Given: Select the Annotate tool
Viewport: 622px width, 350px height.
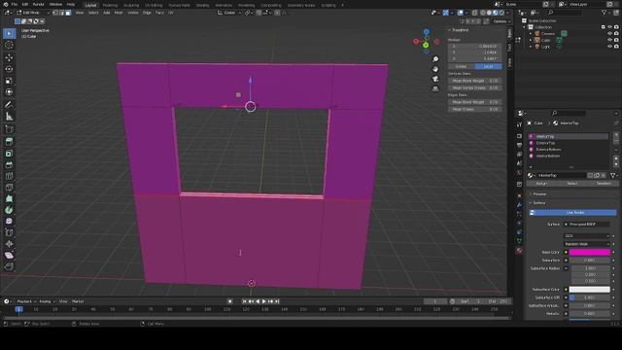Looking at the screenshot, I should (x=9, y=105).
